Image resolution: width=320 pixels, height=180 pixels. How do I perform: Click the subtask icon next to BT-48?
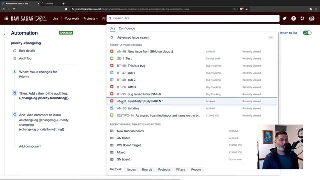[112, 80]
